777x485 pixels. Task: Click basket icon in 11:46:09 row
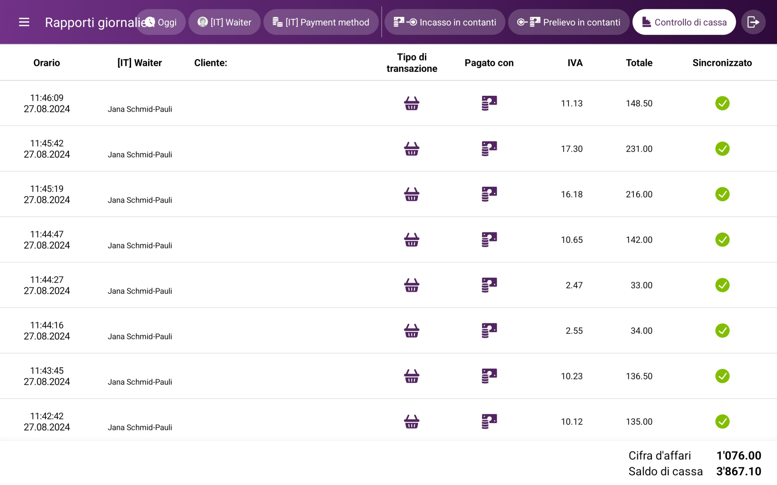point(412,103)
